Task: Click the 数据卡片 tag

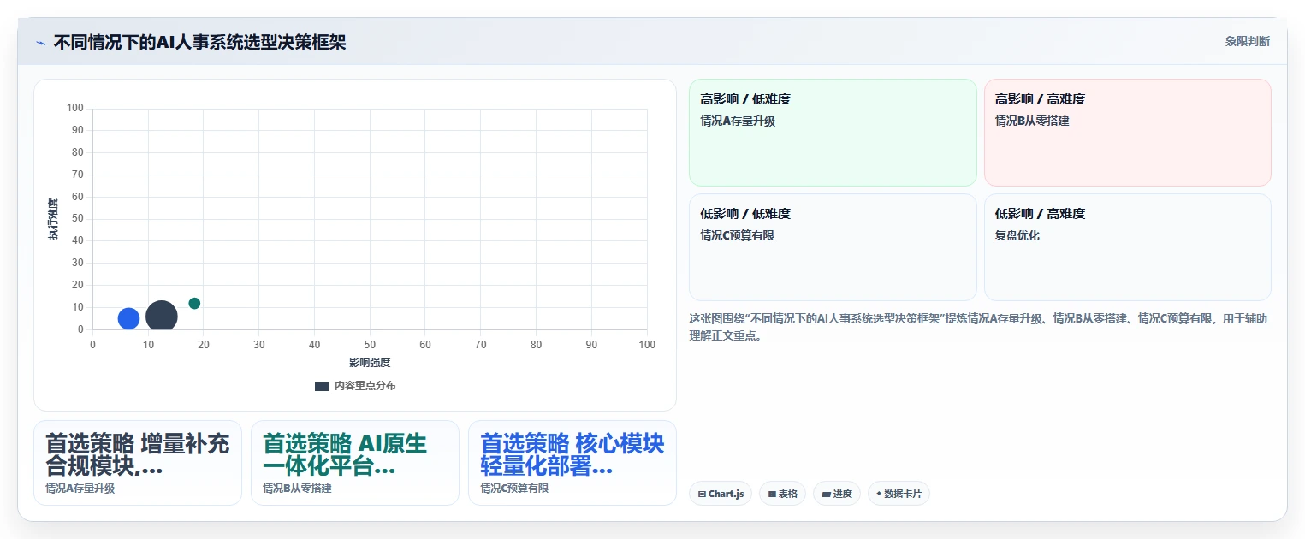Action: 899,494
